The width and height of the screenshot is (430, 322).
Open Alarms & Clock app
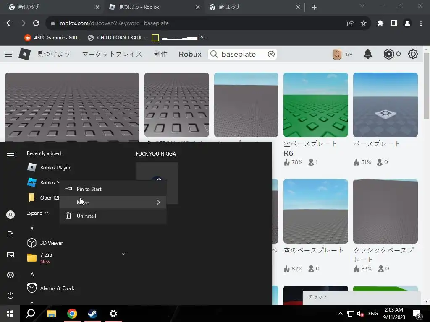(51, 288)
